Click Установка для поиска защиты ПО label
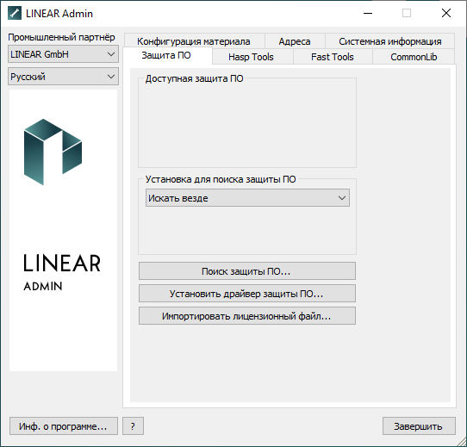Screen dimensions: 467x447 click(221, 179)
